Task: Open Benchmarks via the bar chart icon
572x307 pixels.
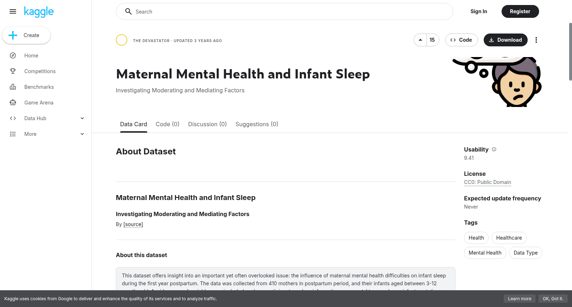Action: (x=13, y=87)
